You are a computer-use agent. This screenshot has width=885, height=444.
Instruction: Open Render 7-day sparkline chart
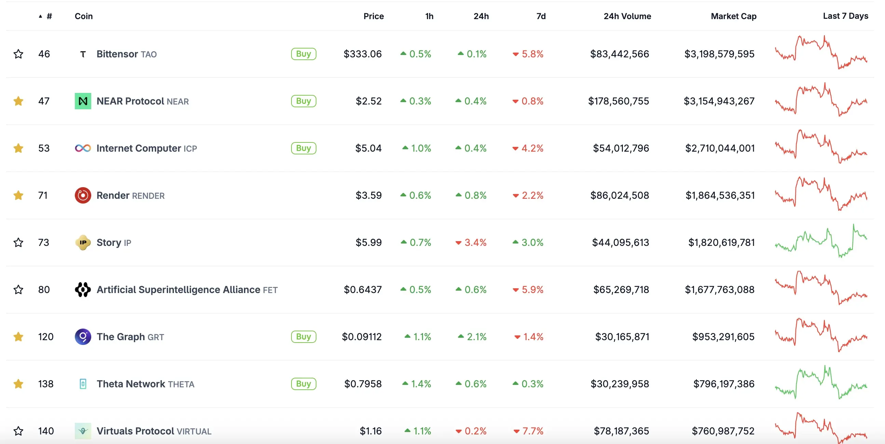tap(821, 194)
